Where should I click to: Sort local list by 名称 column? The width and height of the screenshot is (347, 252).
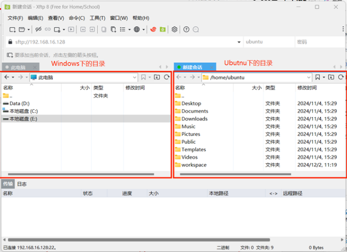[x=32, y=88]
